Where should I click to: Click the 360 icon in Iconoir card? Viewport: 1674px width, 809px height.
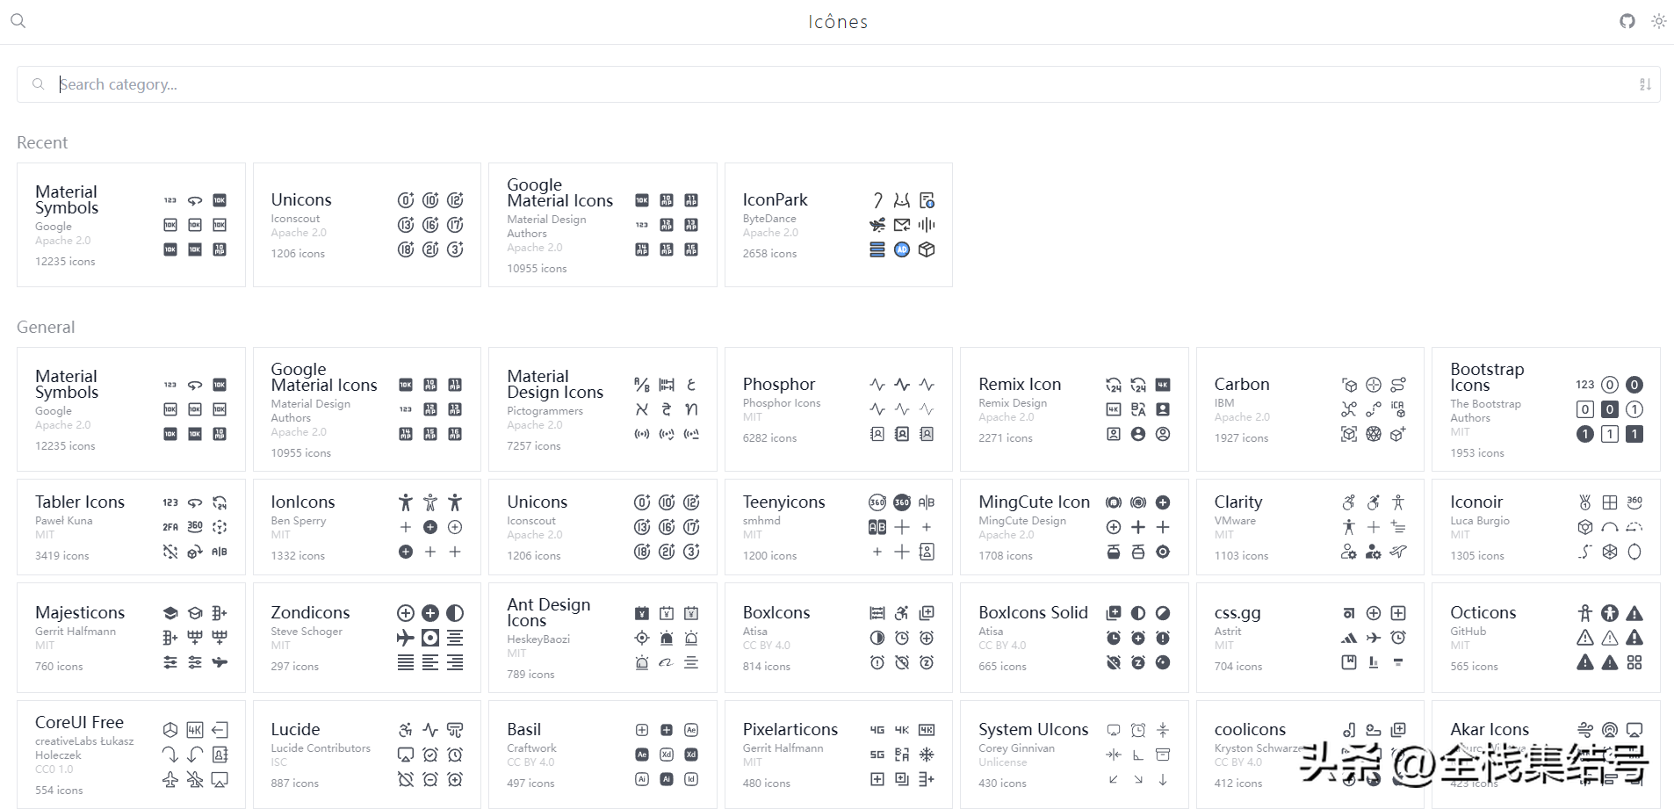pyautogui.click(x=1634, y=502)
